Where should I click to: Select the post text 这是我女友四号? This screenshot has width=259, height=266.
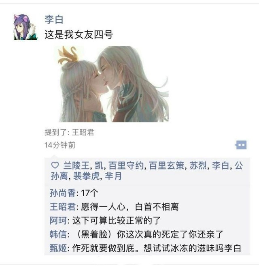point(79,34)
